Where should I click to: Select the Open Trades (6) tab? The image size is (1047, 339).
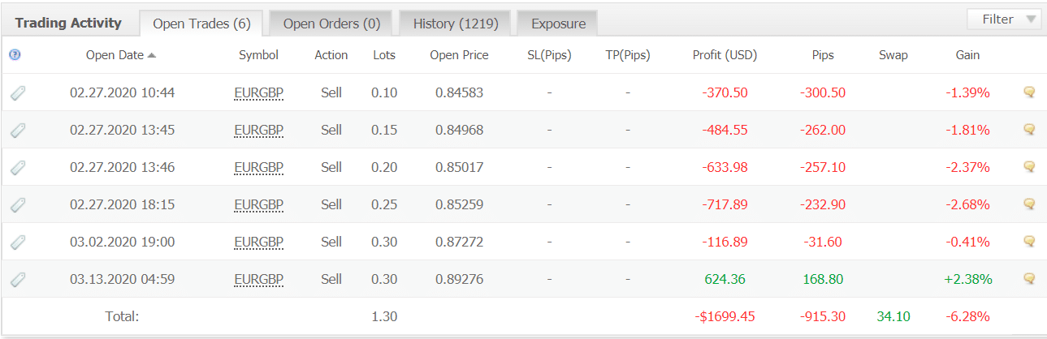(x=201, y=24)
